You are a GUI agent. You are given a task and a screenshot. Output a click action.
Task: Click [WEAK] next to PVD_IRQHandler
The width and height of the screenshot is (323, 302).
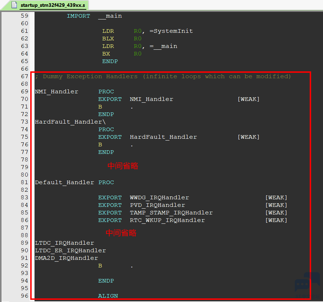click(x=276, y=205)
